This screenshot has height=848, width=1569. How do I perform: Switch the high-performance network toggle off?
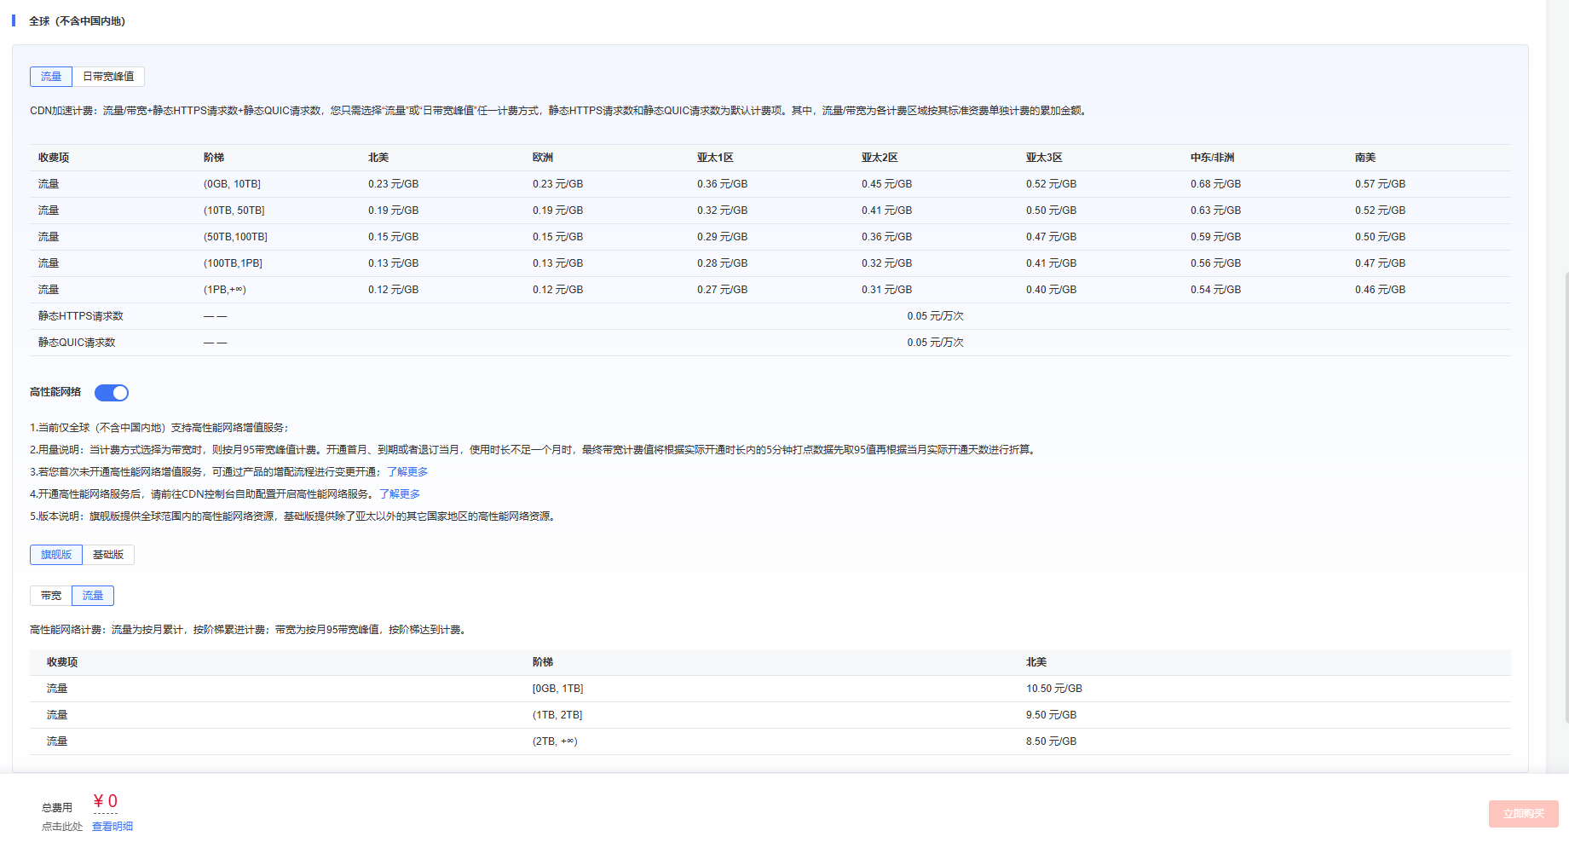coord(112,393)
